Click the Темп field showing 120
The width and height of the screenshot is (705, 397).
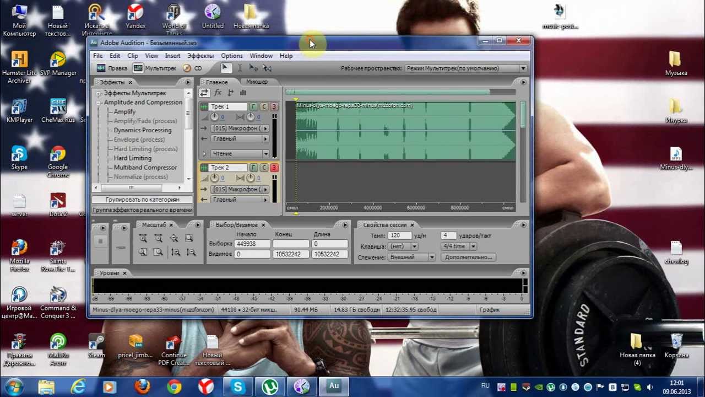(400, 235)
